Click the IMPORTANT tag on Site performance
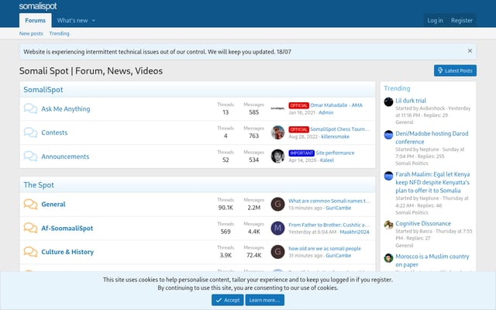The image size is (496, 310). click(301, 153)
